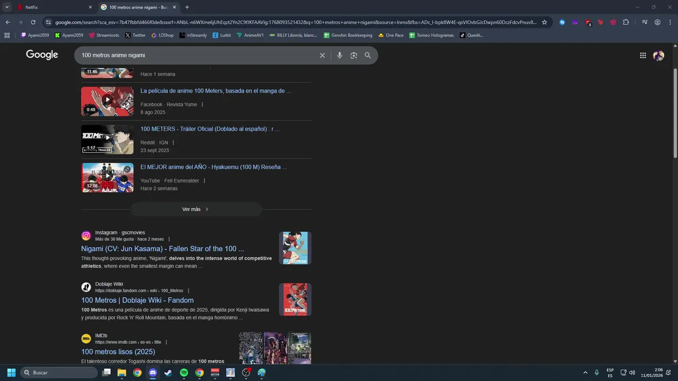Open Steam from the taskbar

168,373
